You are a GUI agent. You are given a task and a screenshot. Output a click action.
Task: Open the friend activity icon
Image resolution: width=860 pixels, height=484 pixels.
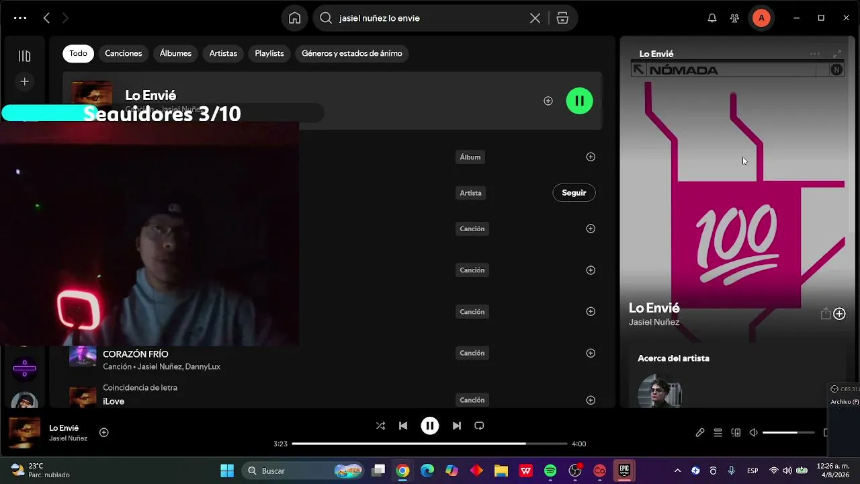click(734, 18)
